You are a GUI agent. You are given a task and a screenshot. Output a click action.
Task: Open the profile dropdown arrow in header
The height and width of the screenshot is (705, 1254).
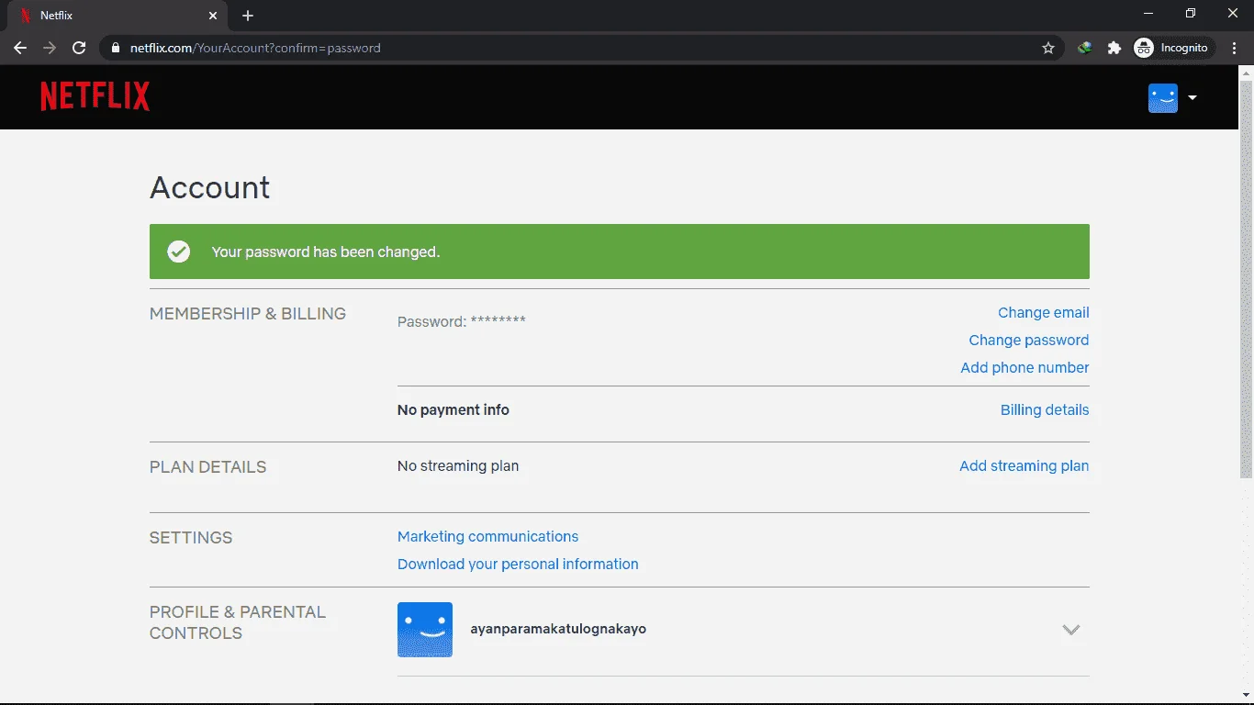pyautogui.click(x=1192, y=97)
